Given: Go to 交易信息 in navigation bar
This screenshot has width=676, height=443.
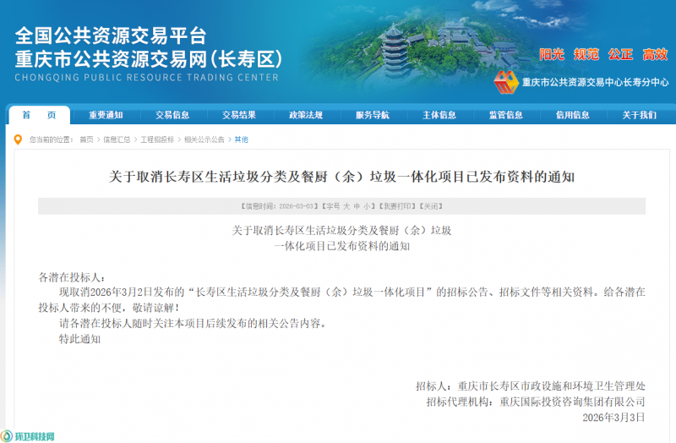Looking at the screenshot, I should [x=172, y=115].
